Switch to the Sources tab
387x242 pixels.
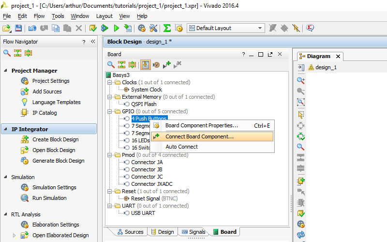tap(130, 232)
